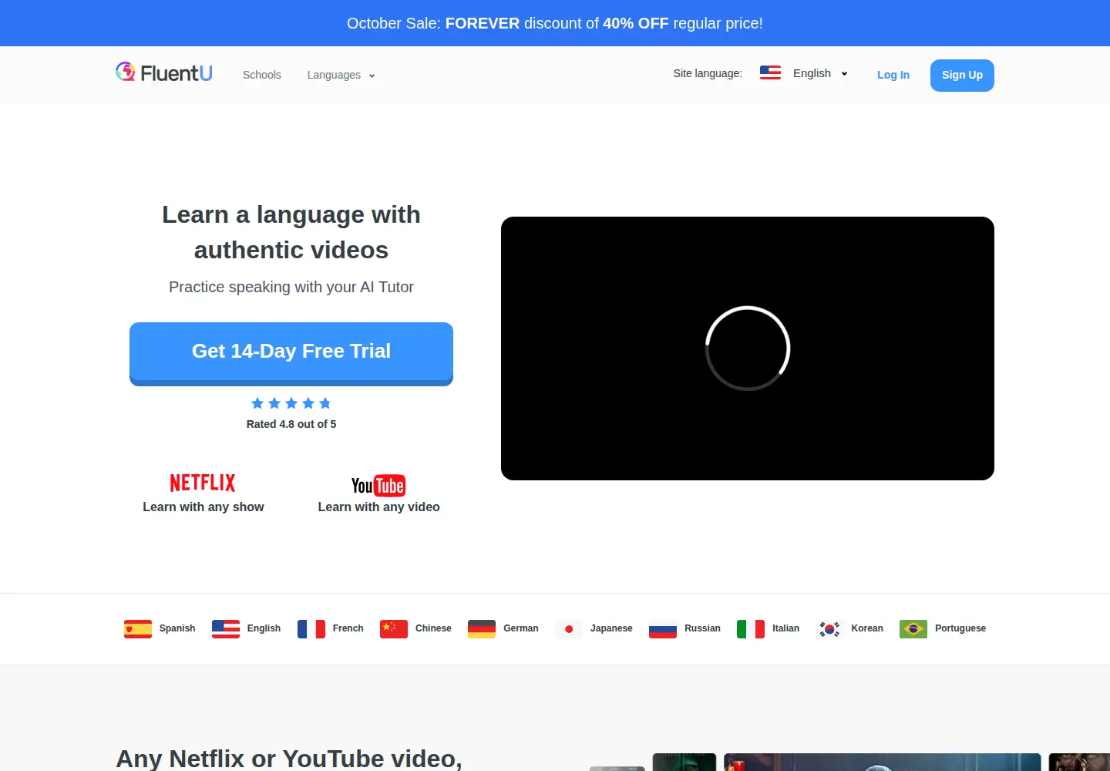Click 'Site language:' label
This screenshot has height=771, width=1110.
tap(708, 73)
